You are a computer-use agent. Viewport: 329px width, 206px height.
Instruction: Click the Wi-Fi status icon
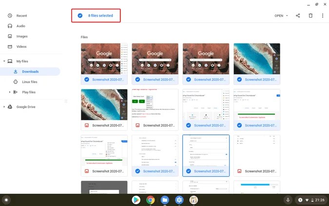[307, 200]
